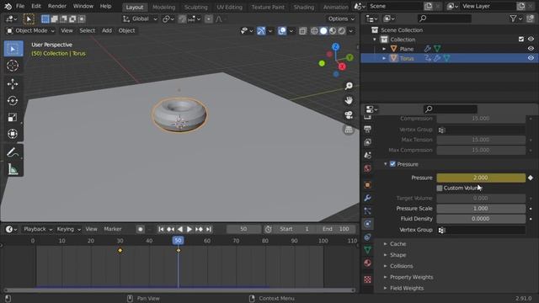
Task: Expand the Shape panel
Action: 398,255
